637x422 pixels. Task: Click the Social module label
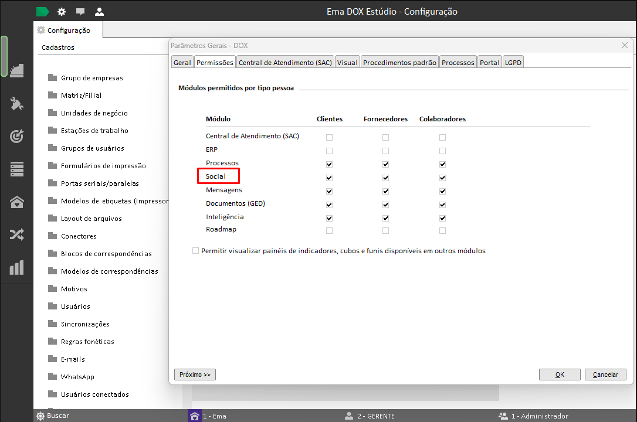(216, 176)
